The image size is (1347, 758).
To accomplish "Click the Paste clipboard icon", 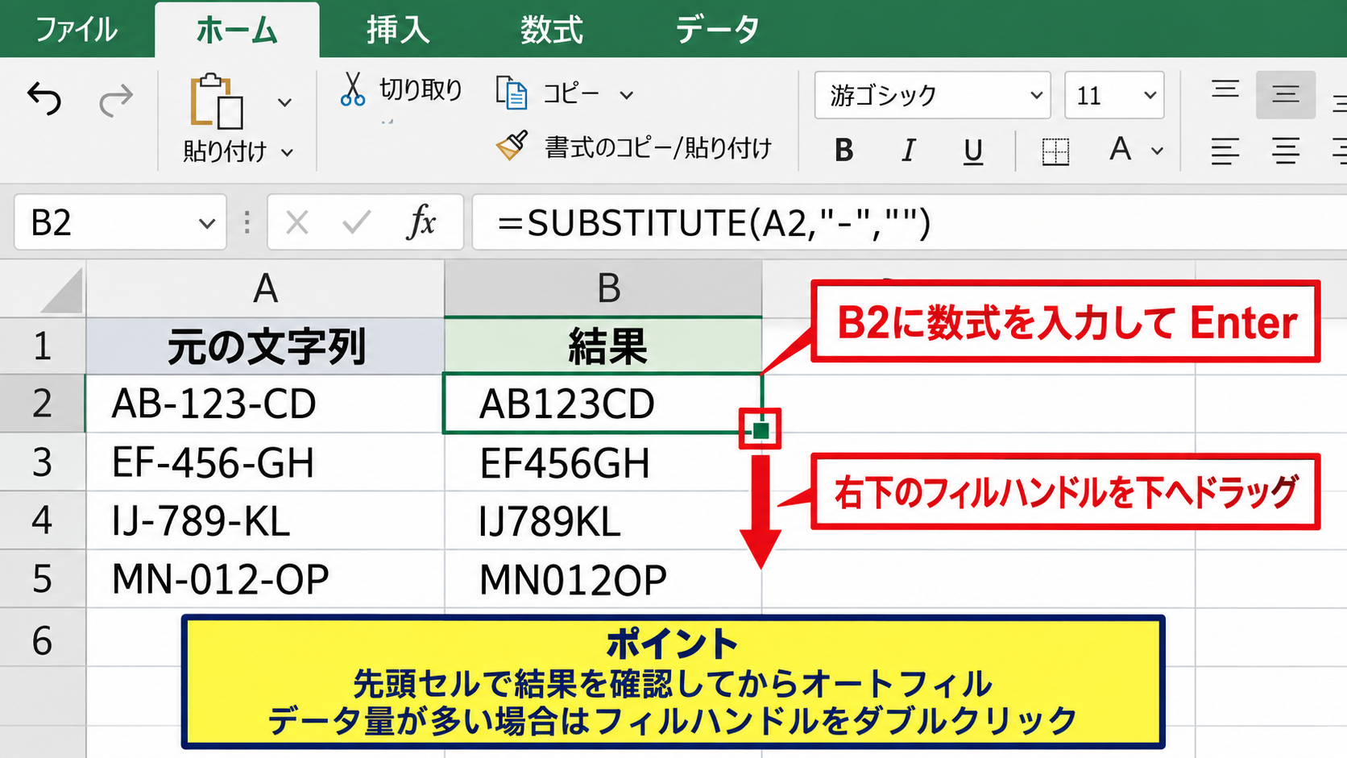I will 216,101.
